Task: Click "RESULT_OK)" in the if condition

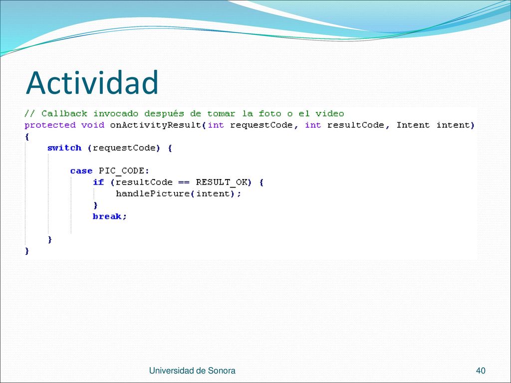Action: click(x=224, y=183)
